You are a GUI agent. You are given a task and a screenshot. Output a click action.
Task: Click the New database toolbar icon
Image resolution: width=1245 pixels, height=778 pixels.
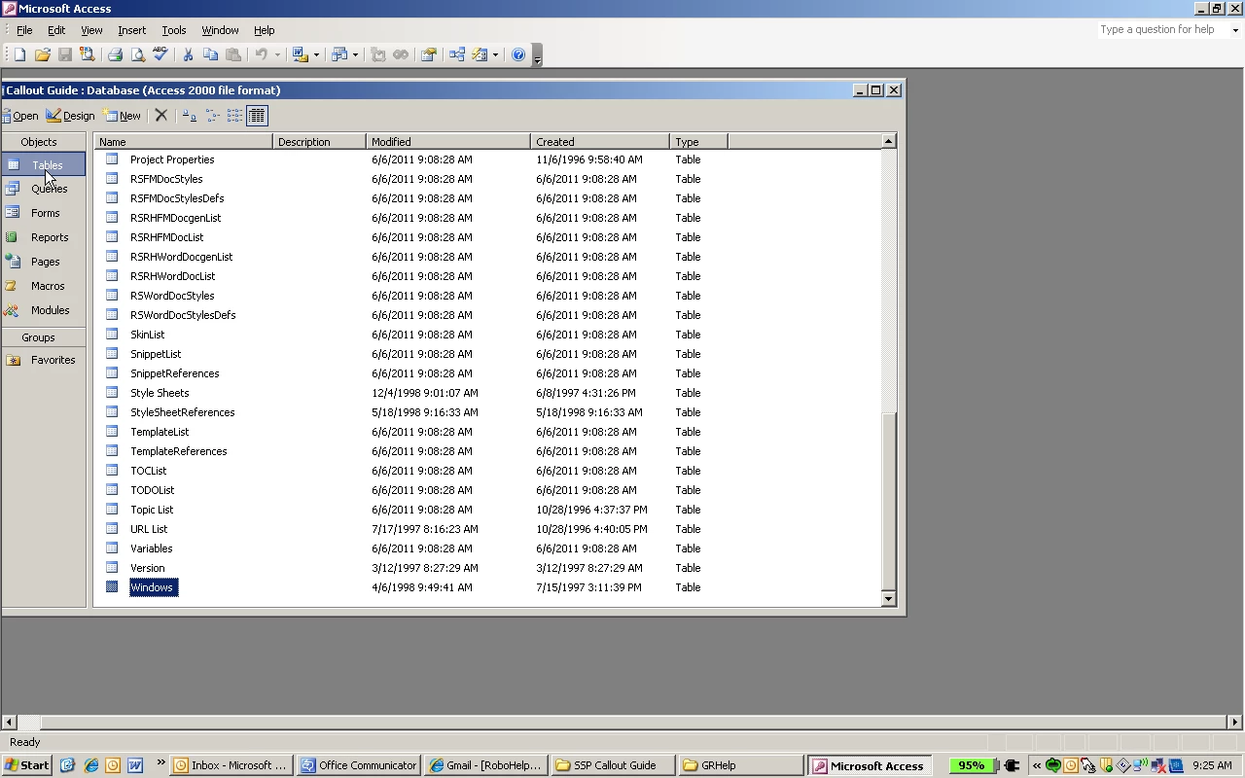19,55
